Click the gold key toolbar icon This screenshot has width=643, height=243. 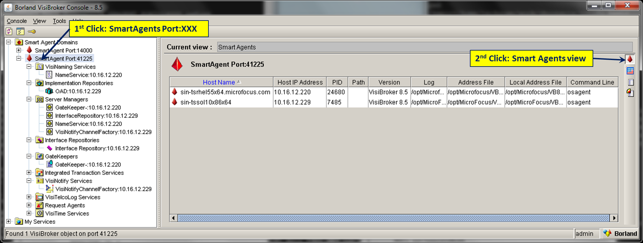(32, 32)
